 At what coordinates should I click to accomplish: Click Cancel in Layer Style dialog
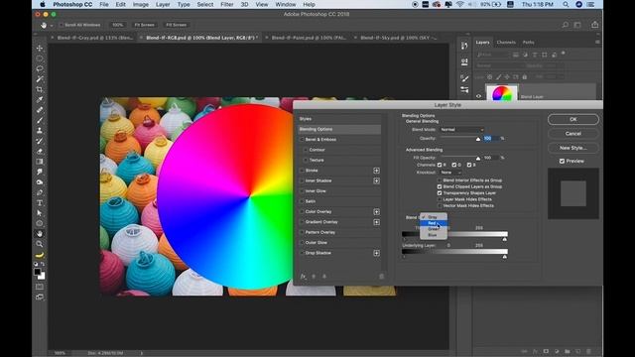pos(573,134)
